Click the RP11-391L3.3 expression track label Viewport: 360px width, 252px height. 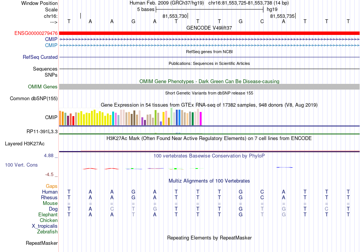[x=42, y=132]
